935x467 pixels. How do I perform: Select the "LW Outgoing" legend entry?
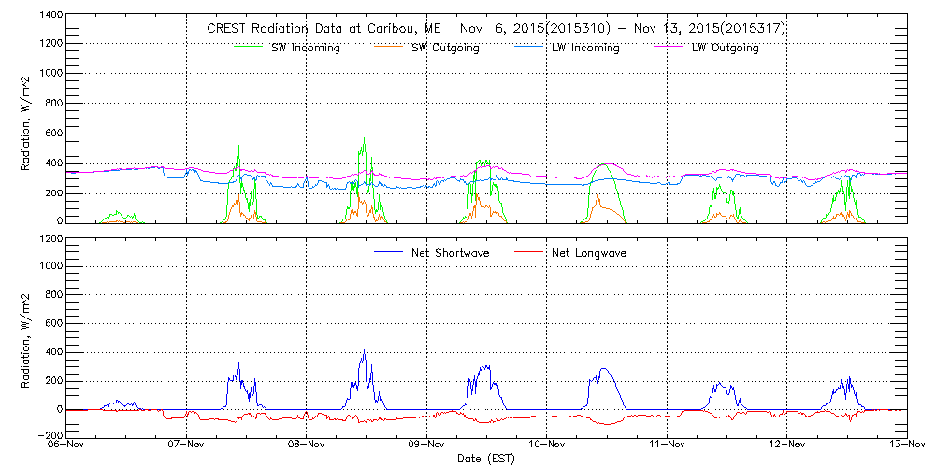click(725, 49)
